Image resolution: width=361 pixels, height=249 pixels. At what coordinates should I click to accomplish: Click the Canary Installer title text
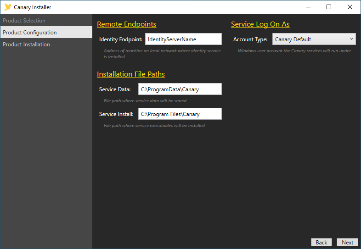33,7
